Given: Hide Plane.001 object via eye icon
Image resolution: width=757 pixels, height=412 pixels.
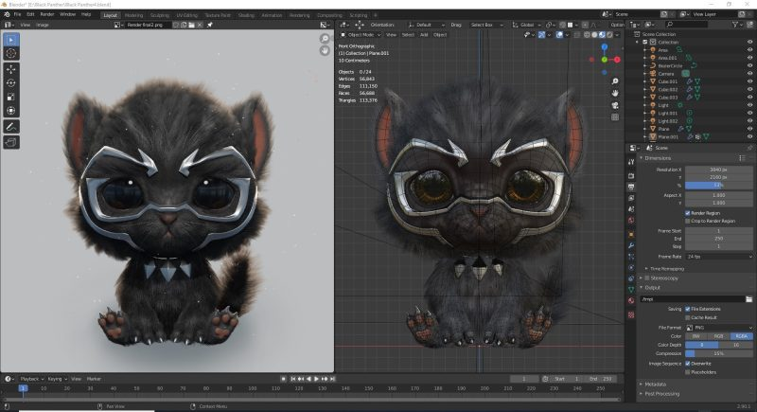Looking at the screenshot, I should [x=749, y=136].
